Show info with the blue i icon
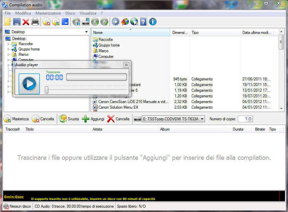The width and height of the screenshot is (288, 212). click(x=152, y=22)
